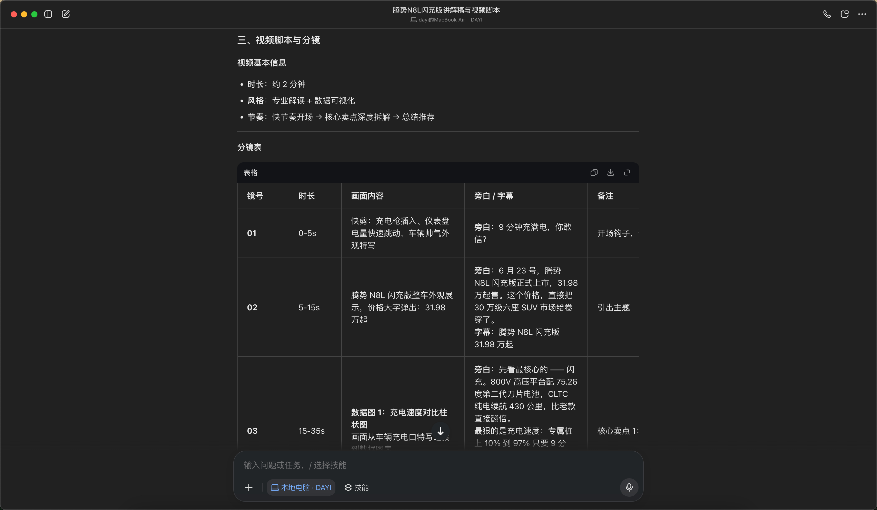The width and height of the screenshot is (877, 510).
Task: Select shot number 01 cell
Action: point(263,233)
